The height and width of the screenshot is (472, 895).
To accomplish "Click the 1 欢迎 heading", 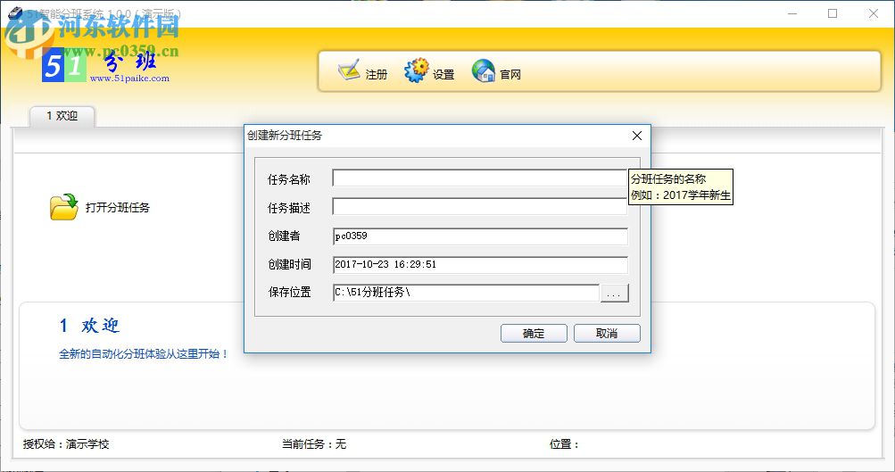I will click(x=89, y=326).
